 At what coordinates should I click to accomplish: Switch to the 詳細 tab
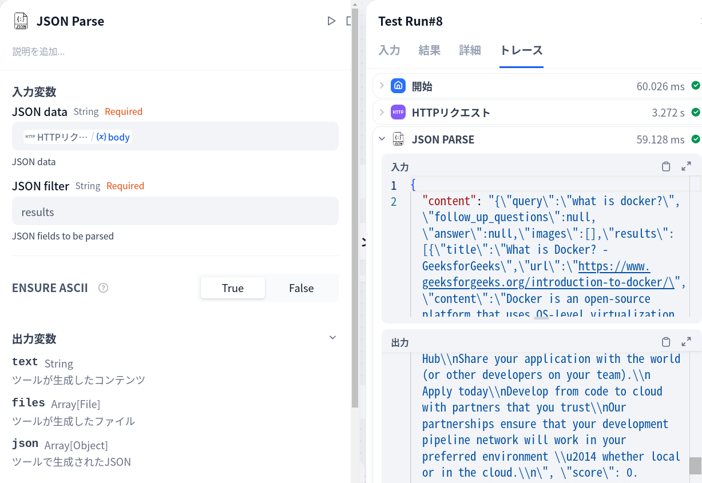coord(470,50)
